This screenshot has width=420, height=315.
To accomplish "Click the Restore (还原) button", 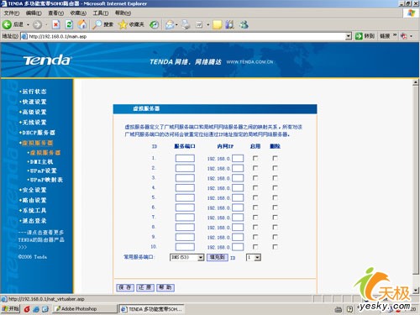I will tap(145, 287).
